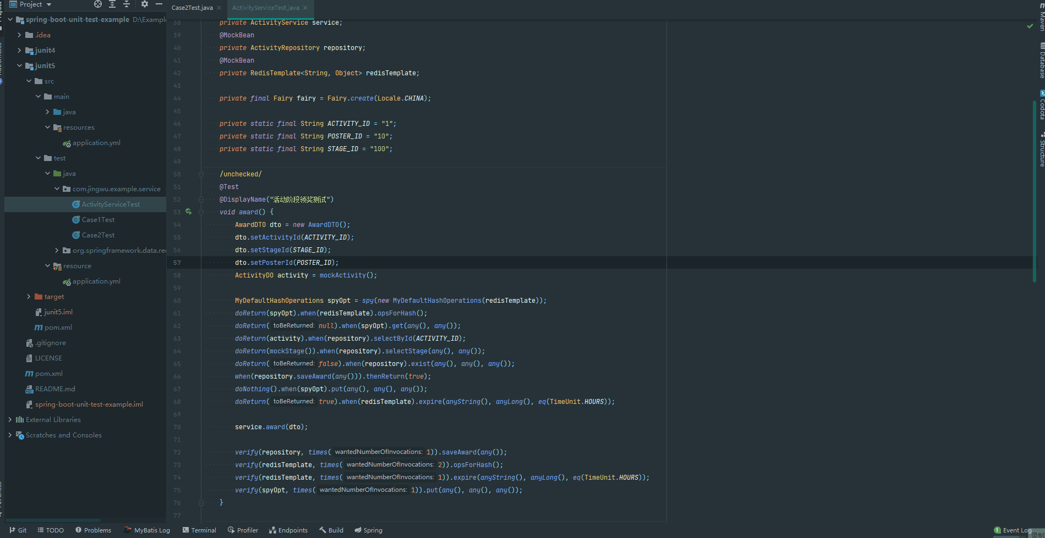1045x538 pixels.
Task: Open the Structure side panel
Action: [1041, 149]
